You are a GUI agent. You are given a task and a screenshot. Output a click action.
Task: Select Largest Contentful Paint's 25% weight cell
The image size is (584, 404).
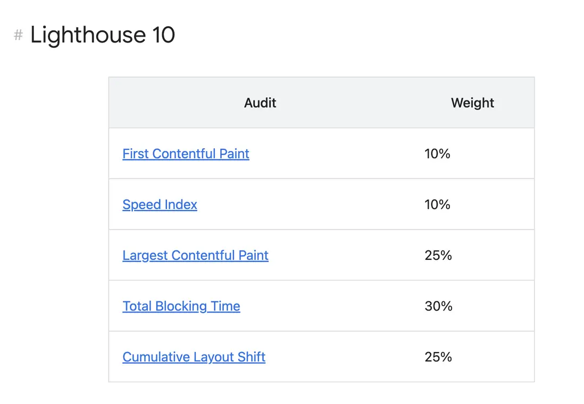pyautogui.click(x=438, y=256)
